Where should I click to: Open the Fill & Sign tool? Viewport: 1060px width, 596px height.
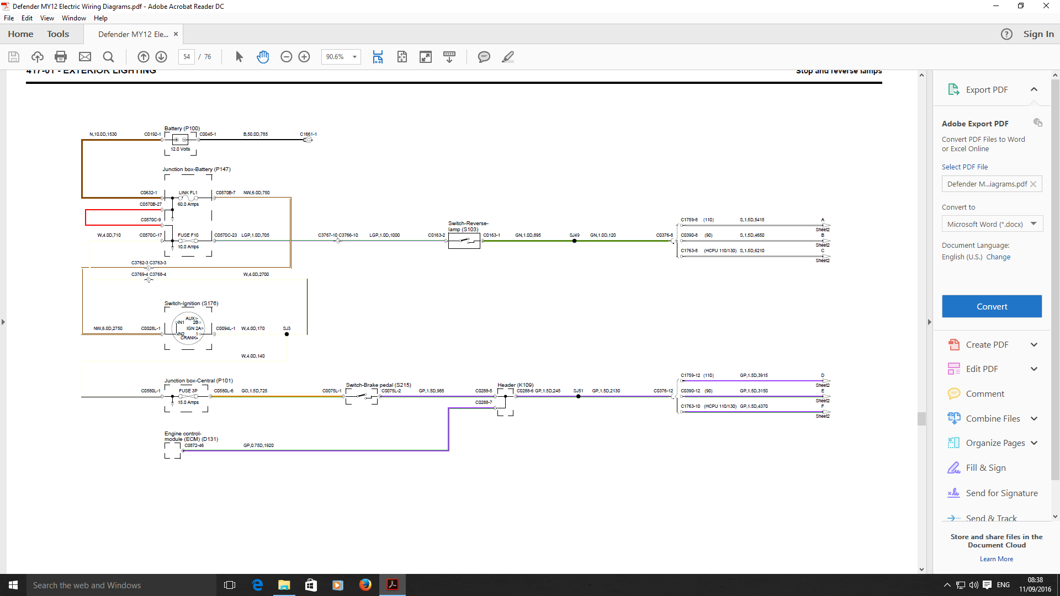(x=976, y=468)
